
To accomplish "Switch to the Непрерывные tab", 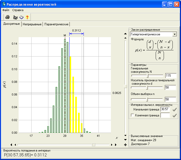I will coord(32,24).
